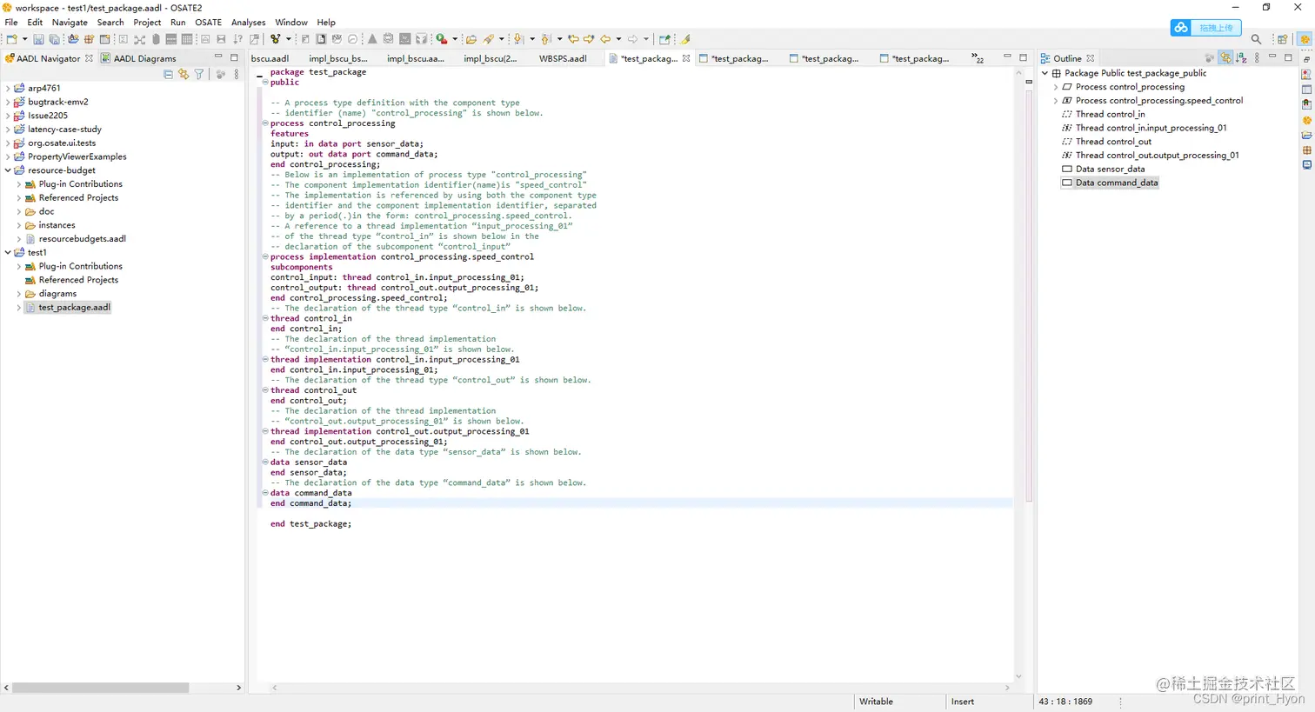Click the Run external tools green icon

[442, 39]
